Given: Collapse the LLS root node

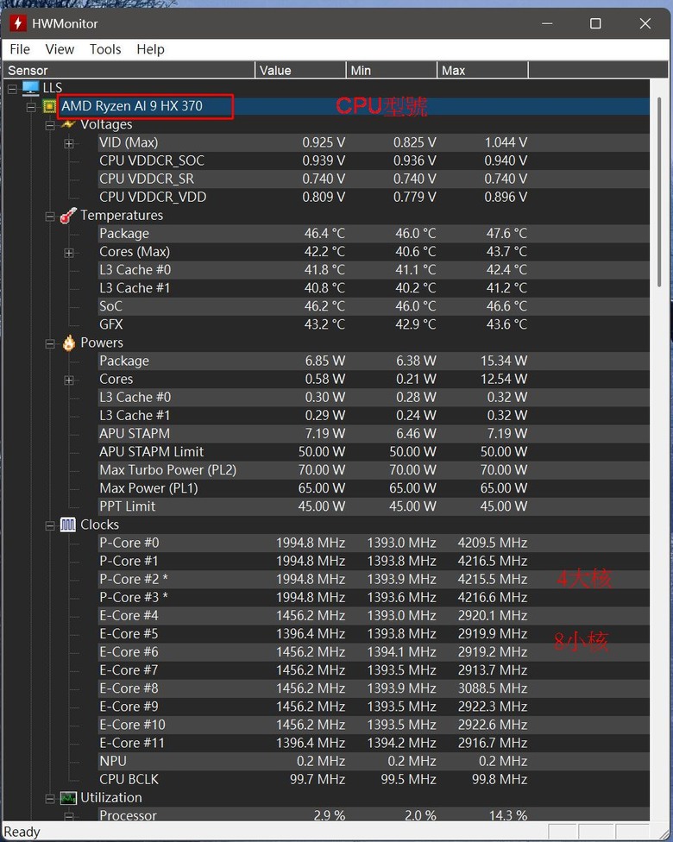Looking at the screenshot, I should tap(12, 89).
